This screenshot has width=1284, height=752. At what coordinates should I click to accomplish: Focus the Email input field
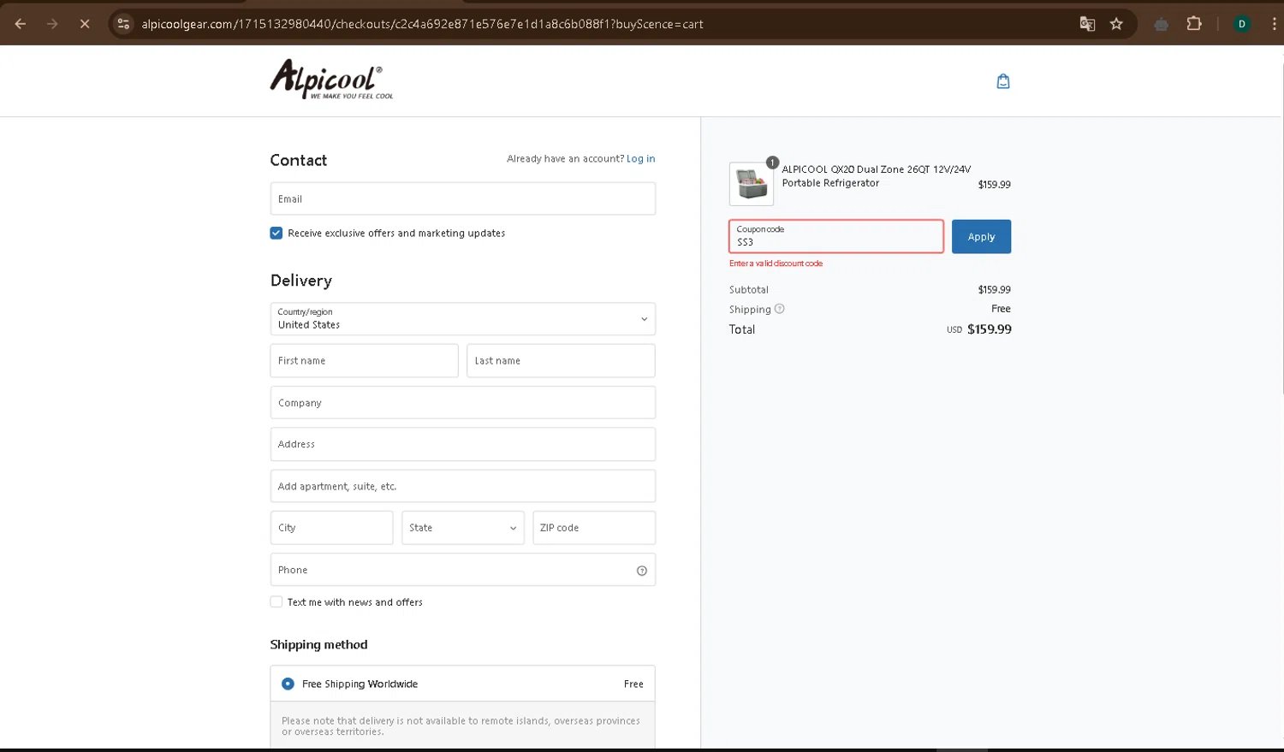(x=463, y=198)
